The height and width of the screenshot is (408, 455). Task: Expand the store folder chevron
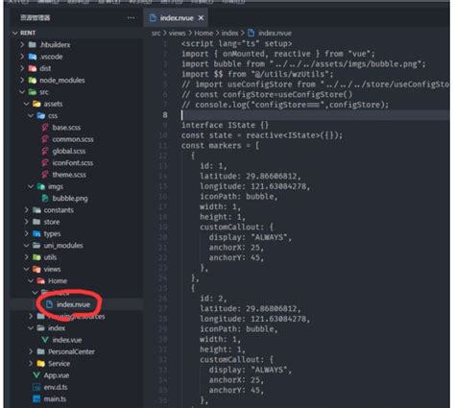27,222
